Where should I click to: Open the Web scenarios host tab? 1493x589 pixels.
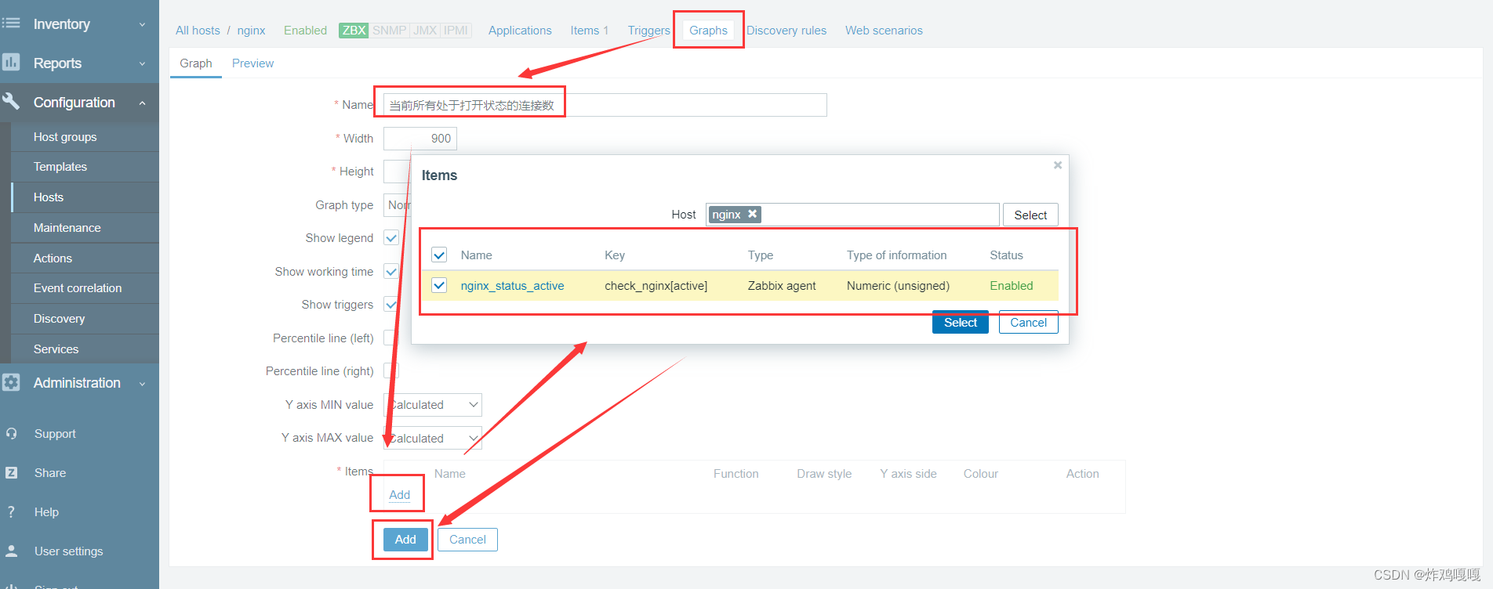click(884, 31)
